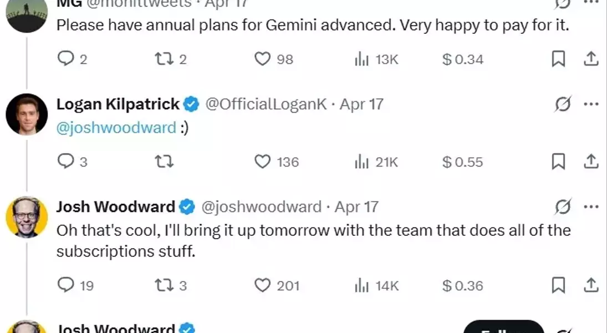Like MG's tweet with 98 likes

tap(262, 59)
